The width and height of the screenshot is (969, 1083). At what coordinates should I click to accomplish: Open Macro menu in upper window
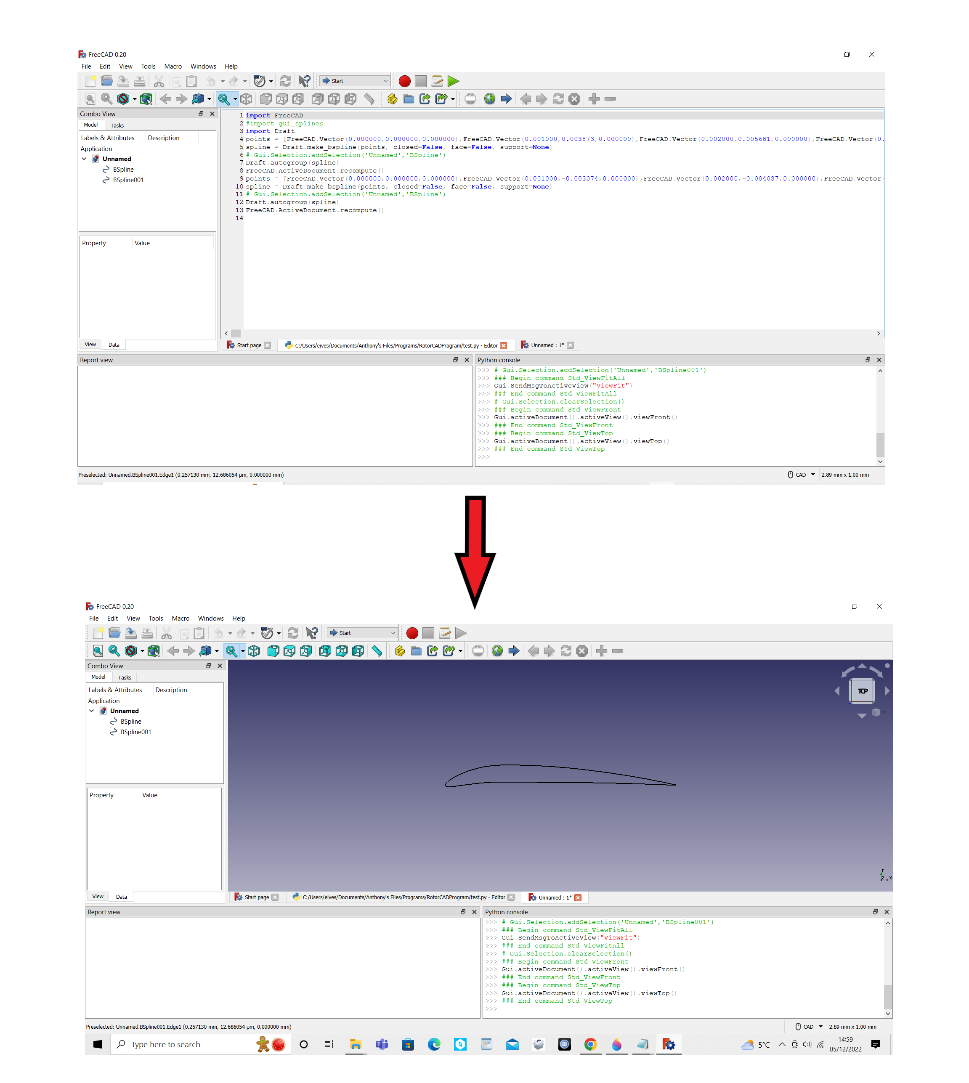[173, 66]
